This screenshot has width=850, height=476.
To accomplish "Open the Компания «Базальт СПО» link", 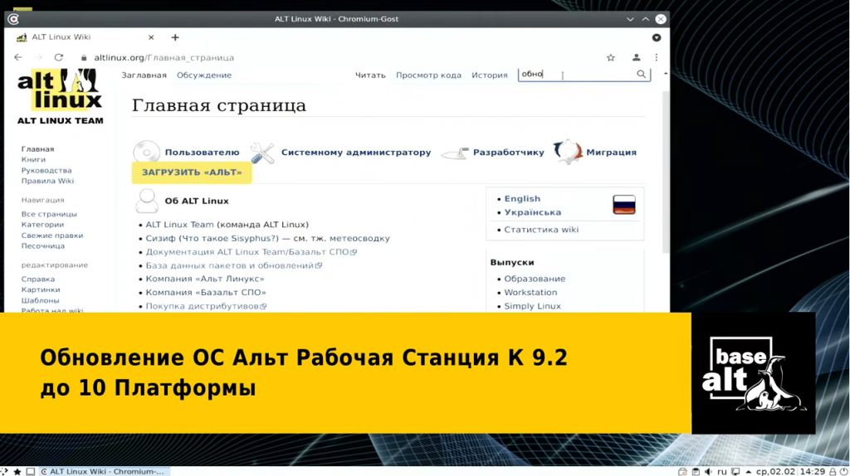I will click(206, 293).
